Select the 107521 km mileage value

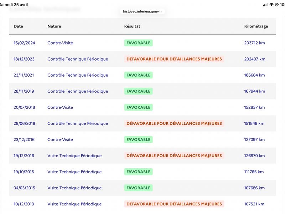pos(254,204)
